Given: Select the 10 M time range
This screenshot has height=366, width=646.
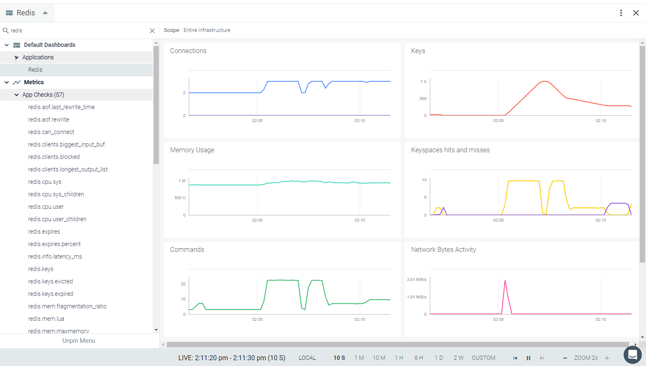Looking at the screenshot, I should pos(379,358).
